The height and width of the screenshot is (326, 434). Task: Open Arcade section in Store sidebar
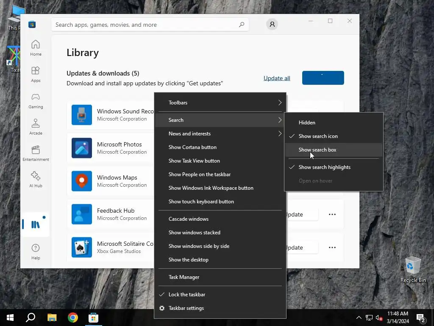pos(36,127)
